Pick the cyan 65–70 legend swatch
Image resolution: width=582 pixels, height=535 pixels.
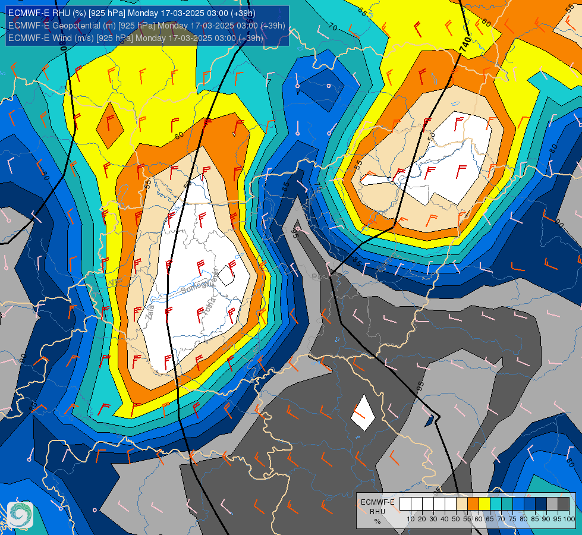[496, 504]
